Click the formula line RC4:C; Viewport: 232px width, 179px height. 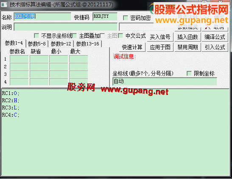point(11,115)
